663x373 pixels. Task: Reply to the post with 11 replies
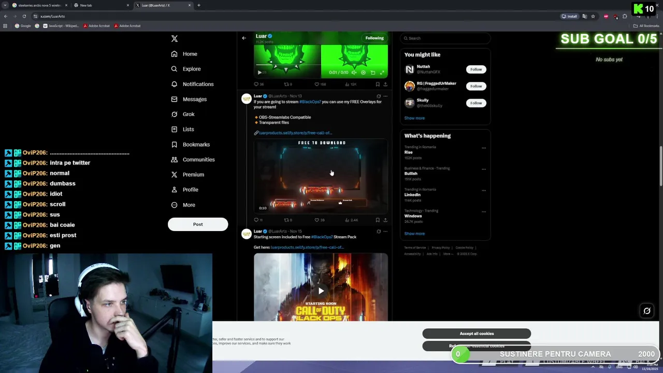click(258, 220)
